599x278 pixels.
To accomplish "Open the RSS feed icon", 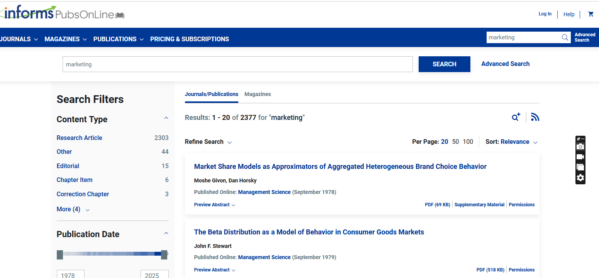I will coord(535,117).
